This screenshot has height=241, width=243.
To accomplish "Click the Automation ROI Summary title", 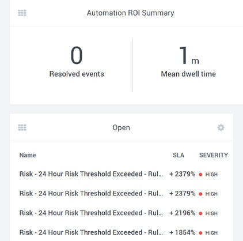I will (131, 13).
